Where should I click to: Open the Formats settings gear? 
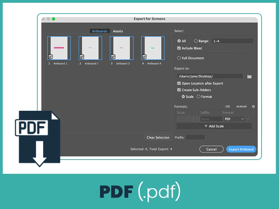tap(254, 106)
